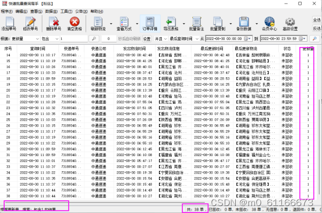Expand the arrow next to 导出表格
322x213 pixels.
pos(184,24)
